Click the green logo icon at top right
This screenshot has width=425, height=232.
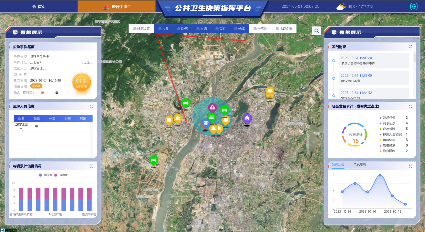point(414,7)
